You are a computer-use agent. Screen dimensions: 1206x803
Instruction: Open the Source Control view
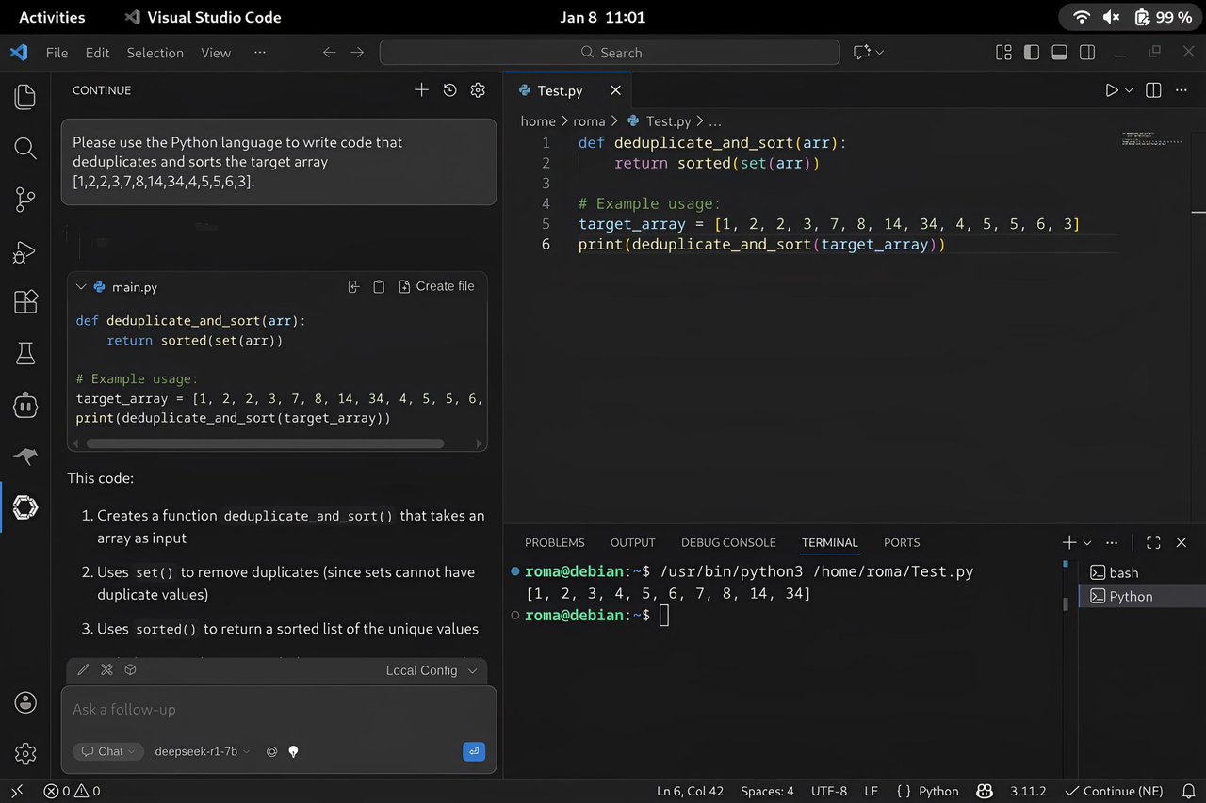pos(25,199)
